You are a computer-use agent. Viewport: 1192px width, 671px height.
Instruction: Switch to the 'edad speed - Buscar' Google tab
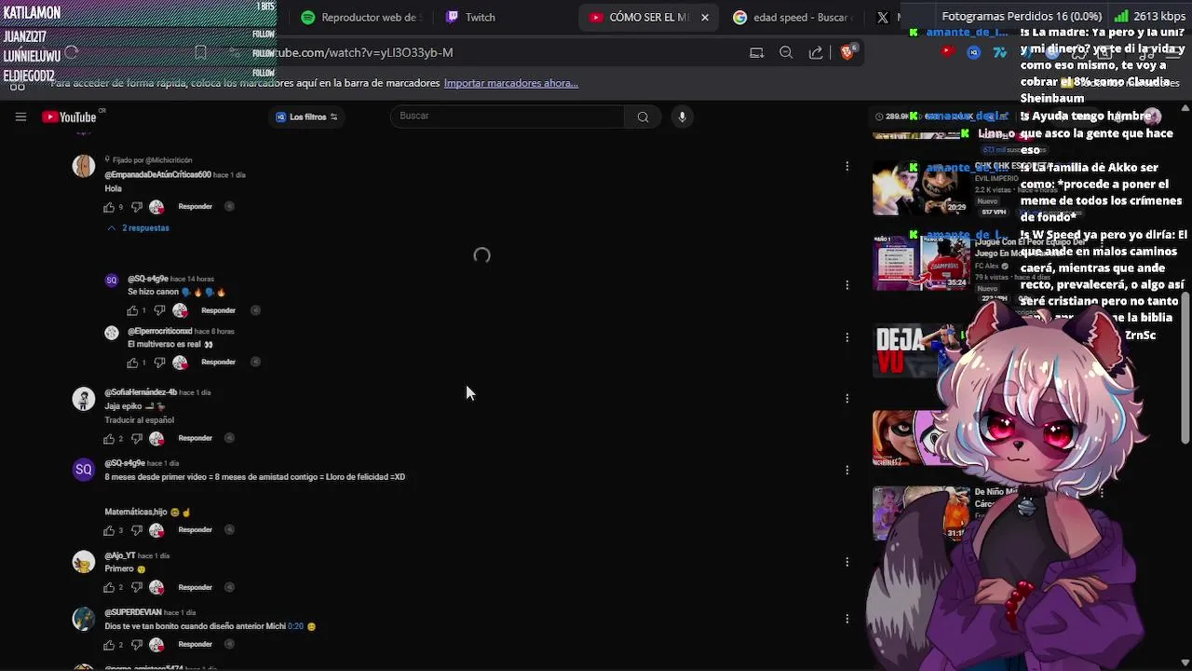click(x=792, y=17)
